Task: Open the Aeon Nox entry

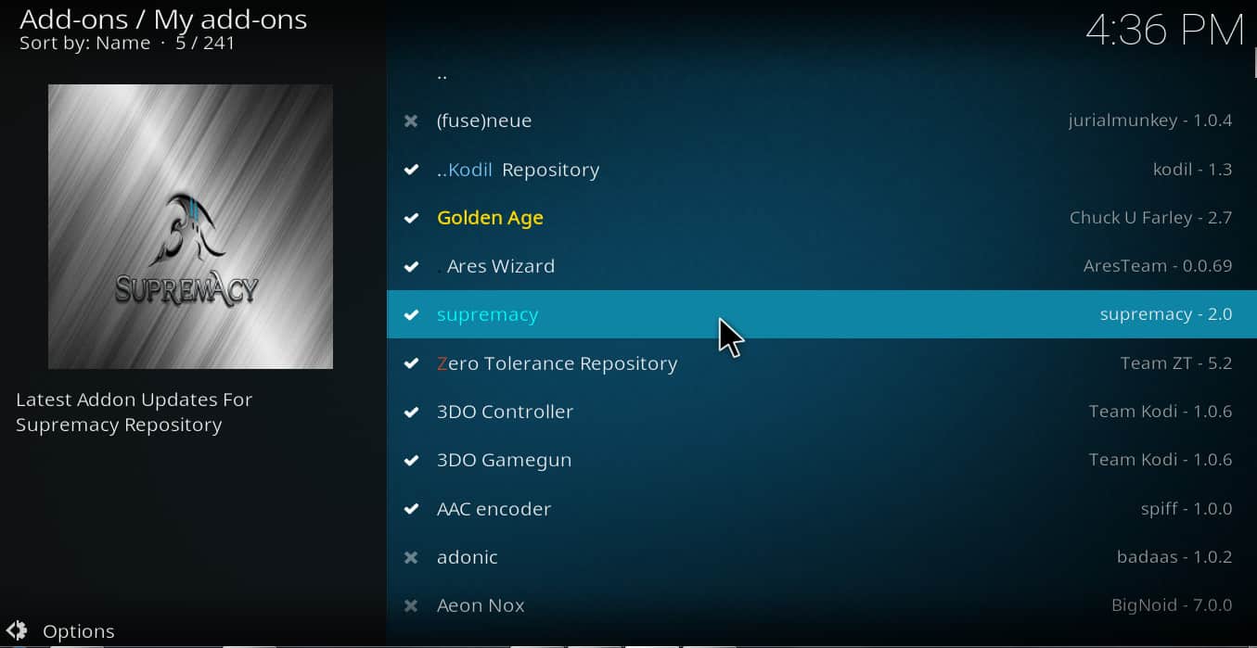Action: 822,605
